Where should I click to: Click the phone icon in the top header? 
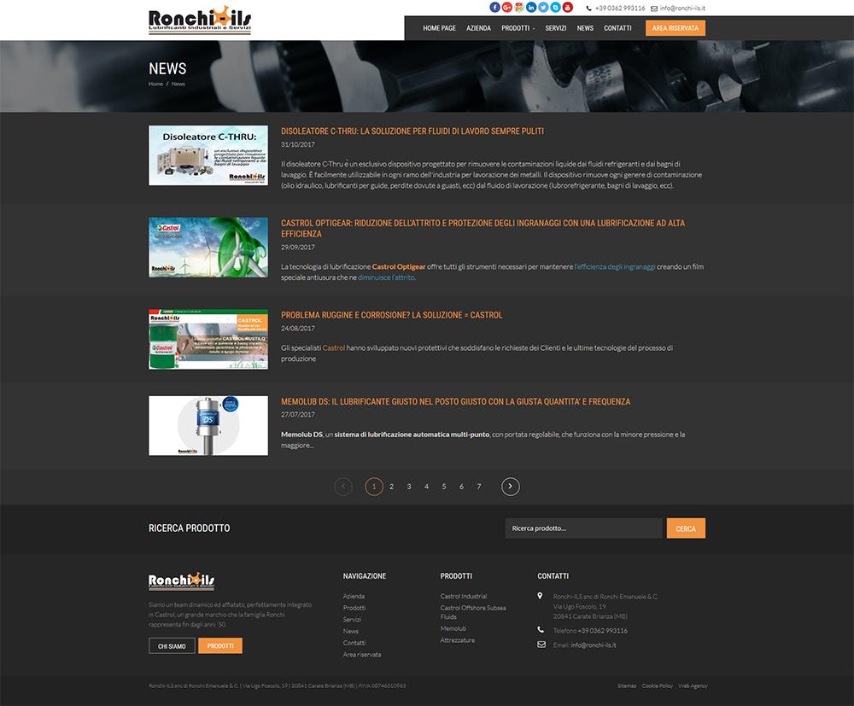[x=588, y=9]
